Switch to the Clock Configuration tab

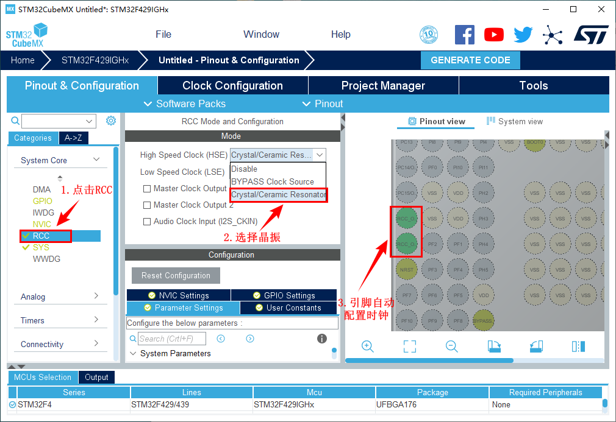point(232,86)
